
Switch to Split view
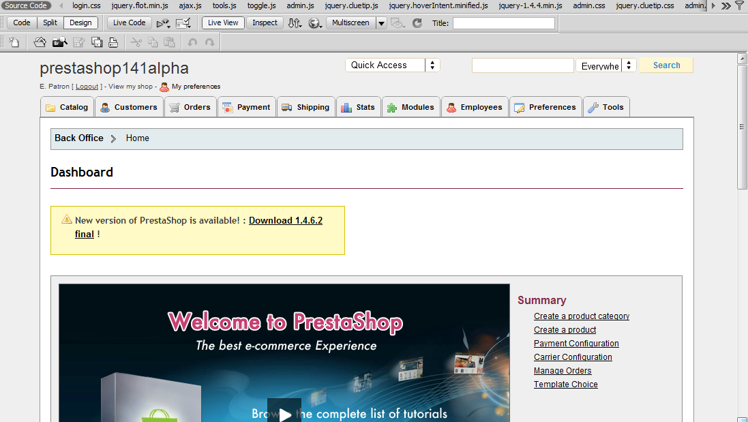[50, 22]
